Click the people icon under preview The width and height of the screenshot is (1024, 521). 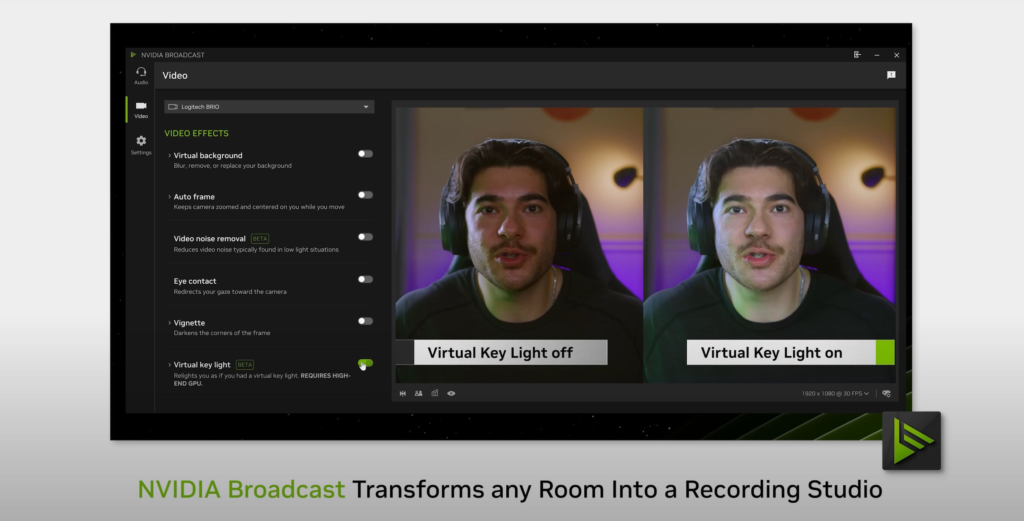coord(419,393)
